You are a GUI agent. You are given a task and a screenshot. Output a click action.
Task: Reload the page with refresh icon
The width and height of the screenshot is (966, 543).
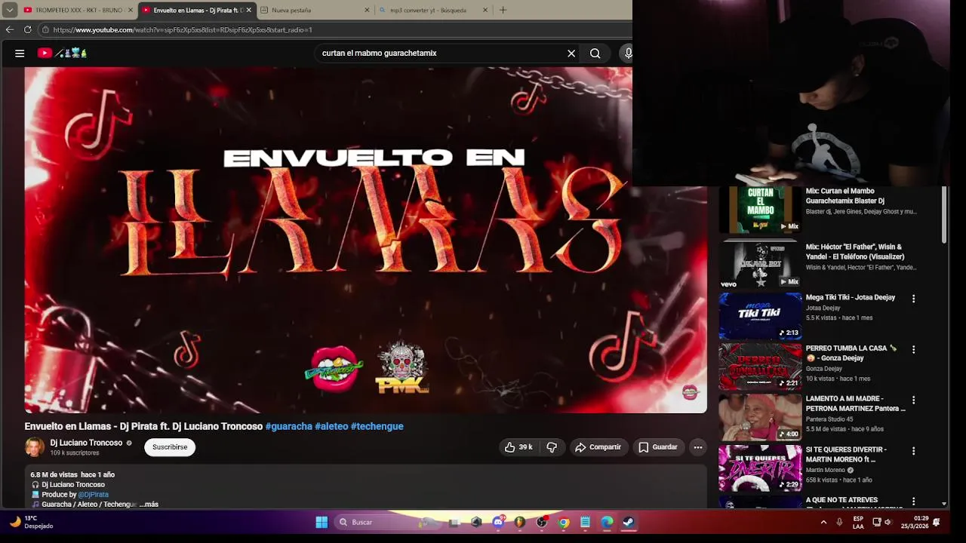[x=27, y=29]
